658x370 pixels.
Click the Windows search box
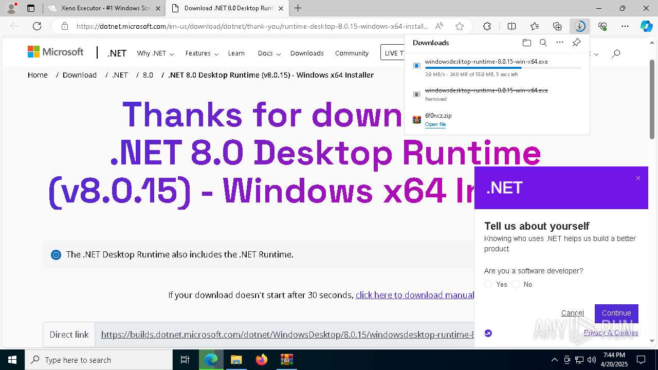click(99, 360)
